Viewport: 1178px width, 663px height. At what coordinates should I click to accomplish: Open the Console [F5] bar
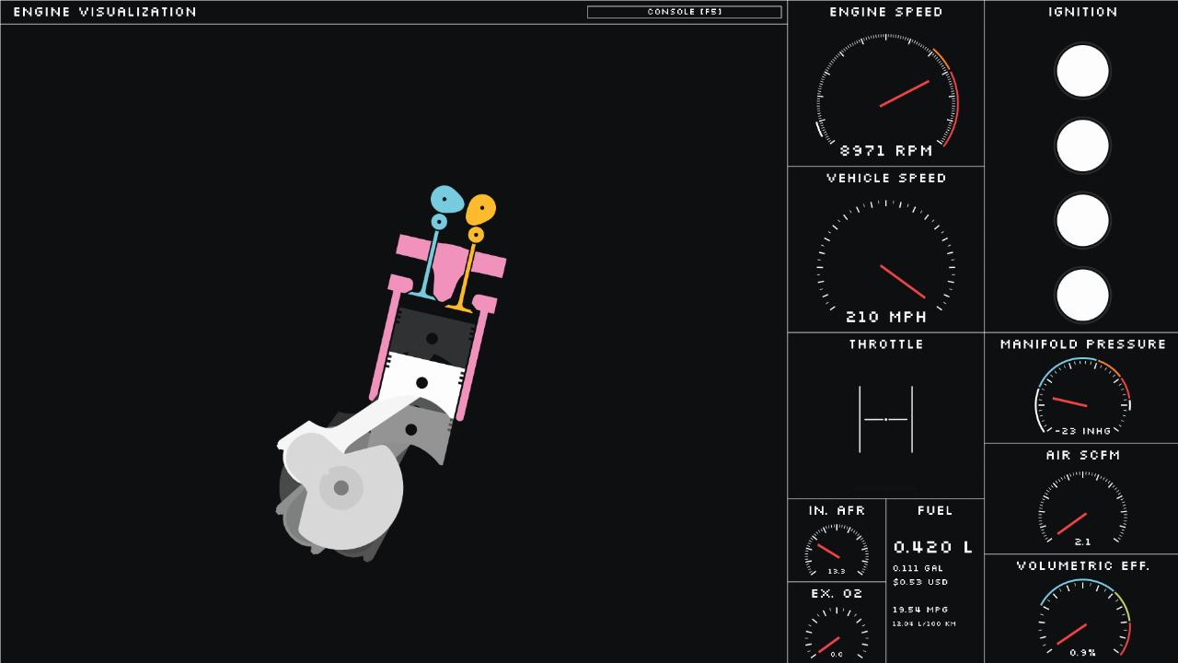pos(684,12)
